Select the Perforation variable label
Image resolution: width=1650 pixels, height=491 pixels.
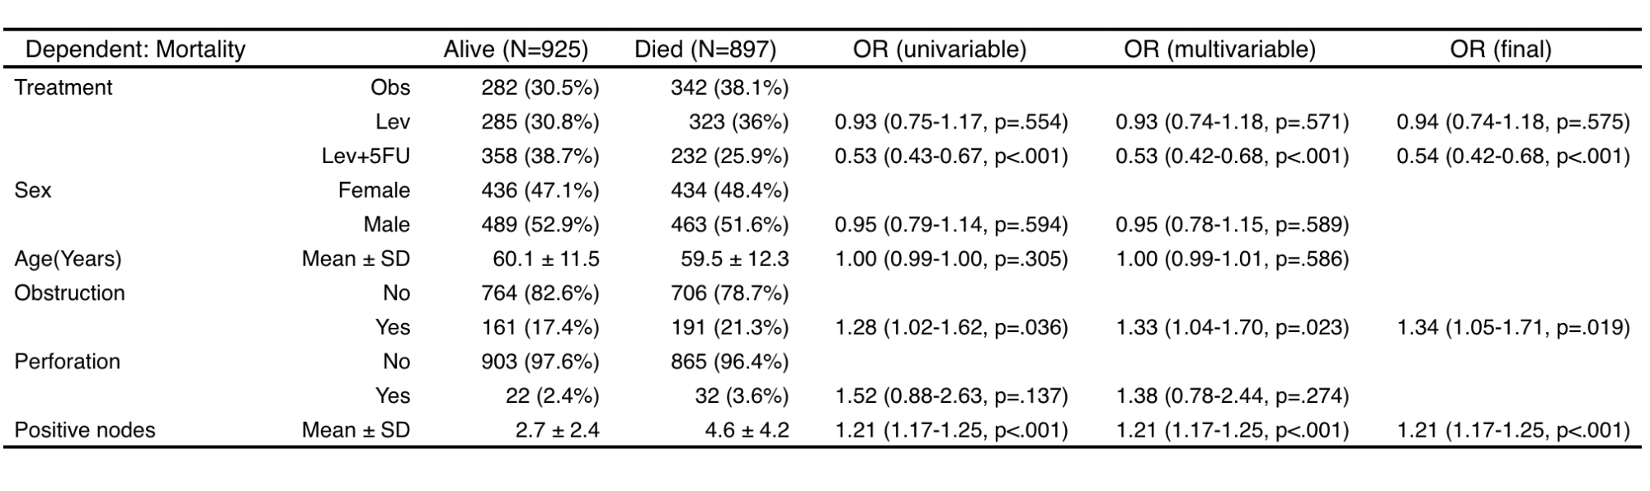tap(67, 362)
